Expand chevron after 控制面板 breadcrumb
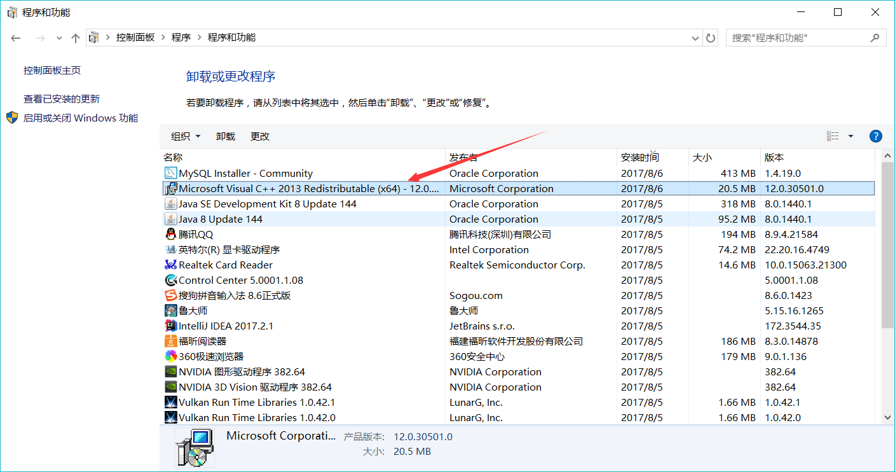The image size is (895, 472). [x=163, y=38]
